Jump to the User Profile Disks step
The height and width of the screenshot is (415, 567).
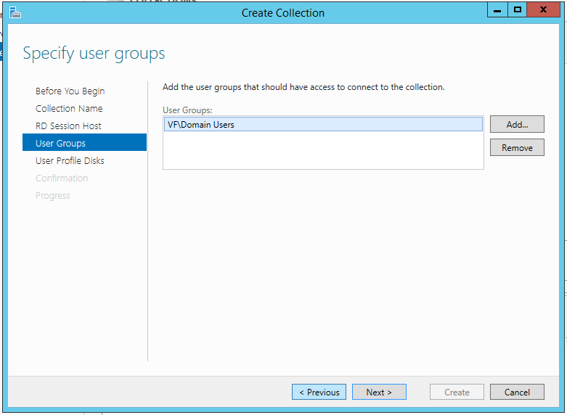click(70, 161)
